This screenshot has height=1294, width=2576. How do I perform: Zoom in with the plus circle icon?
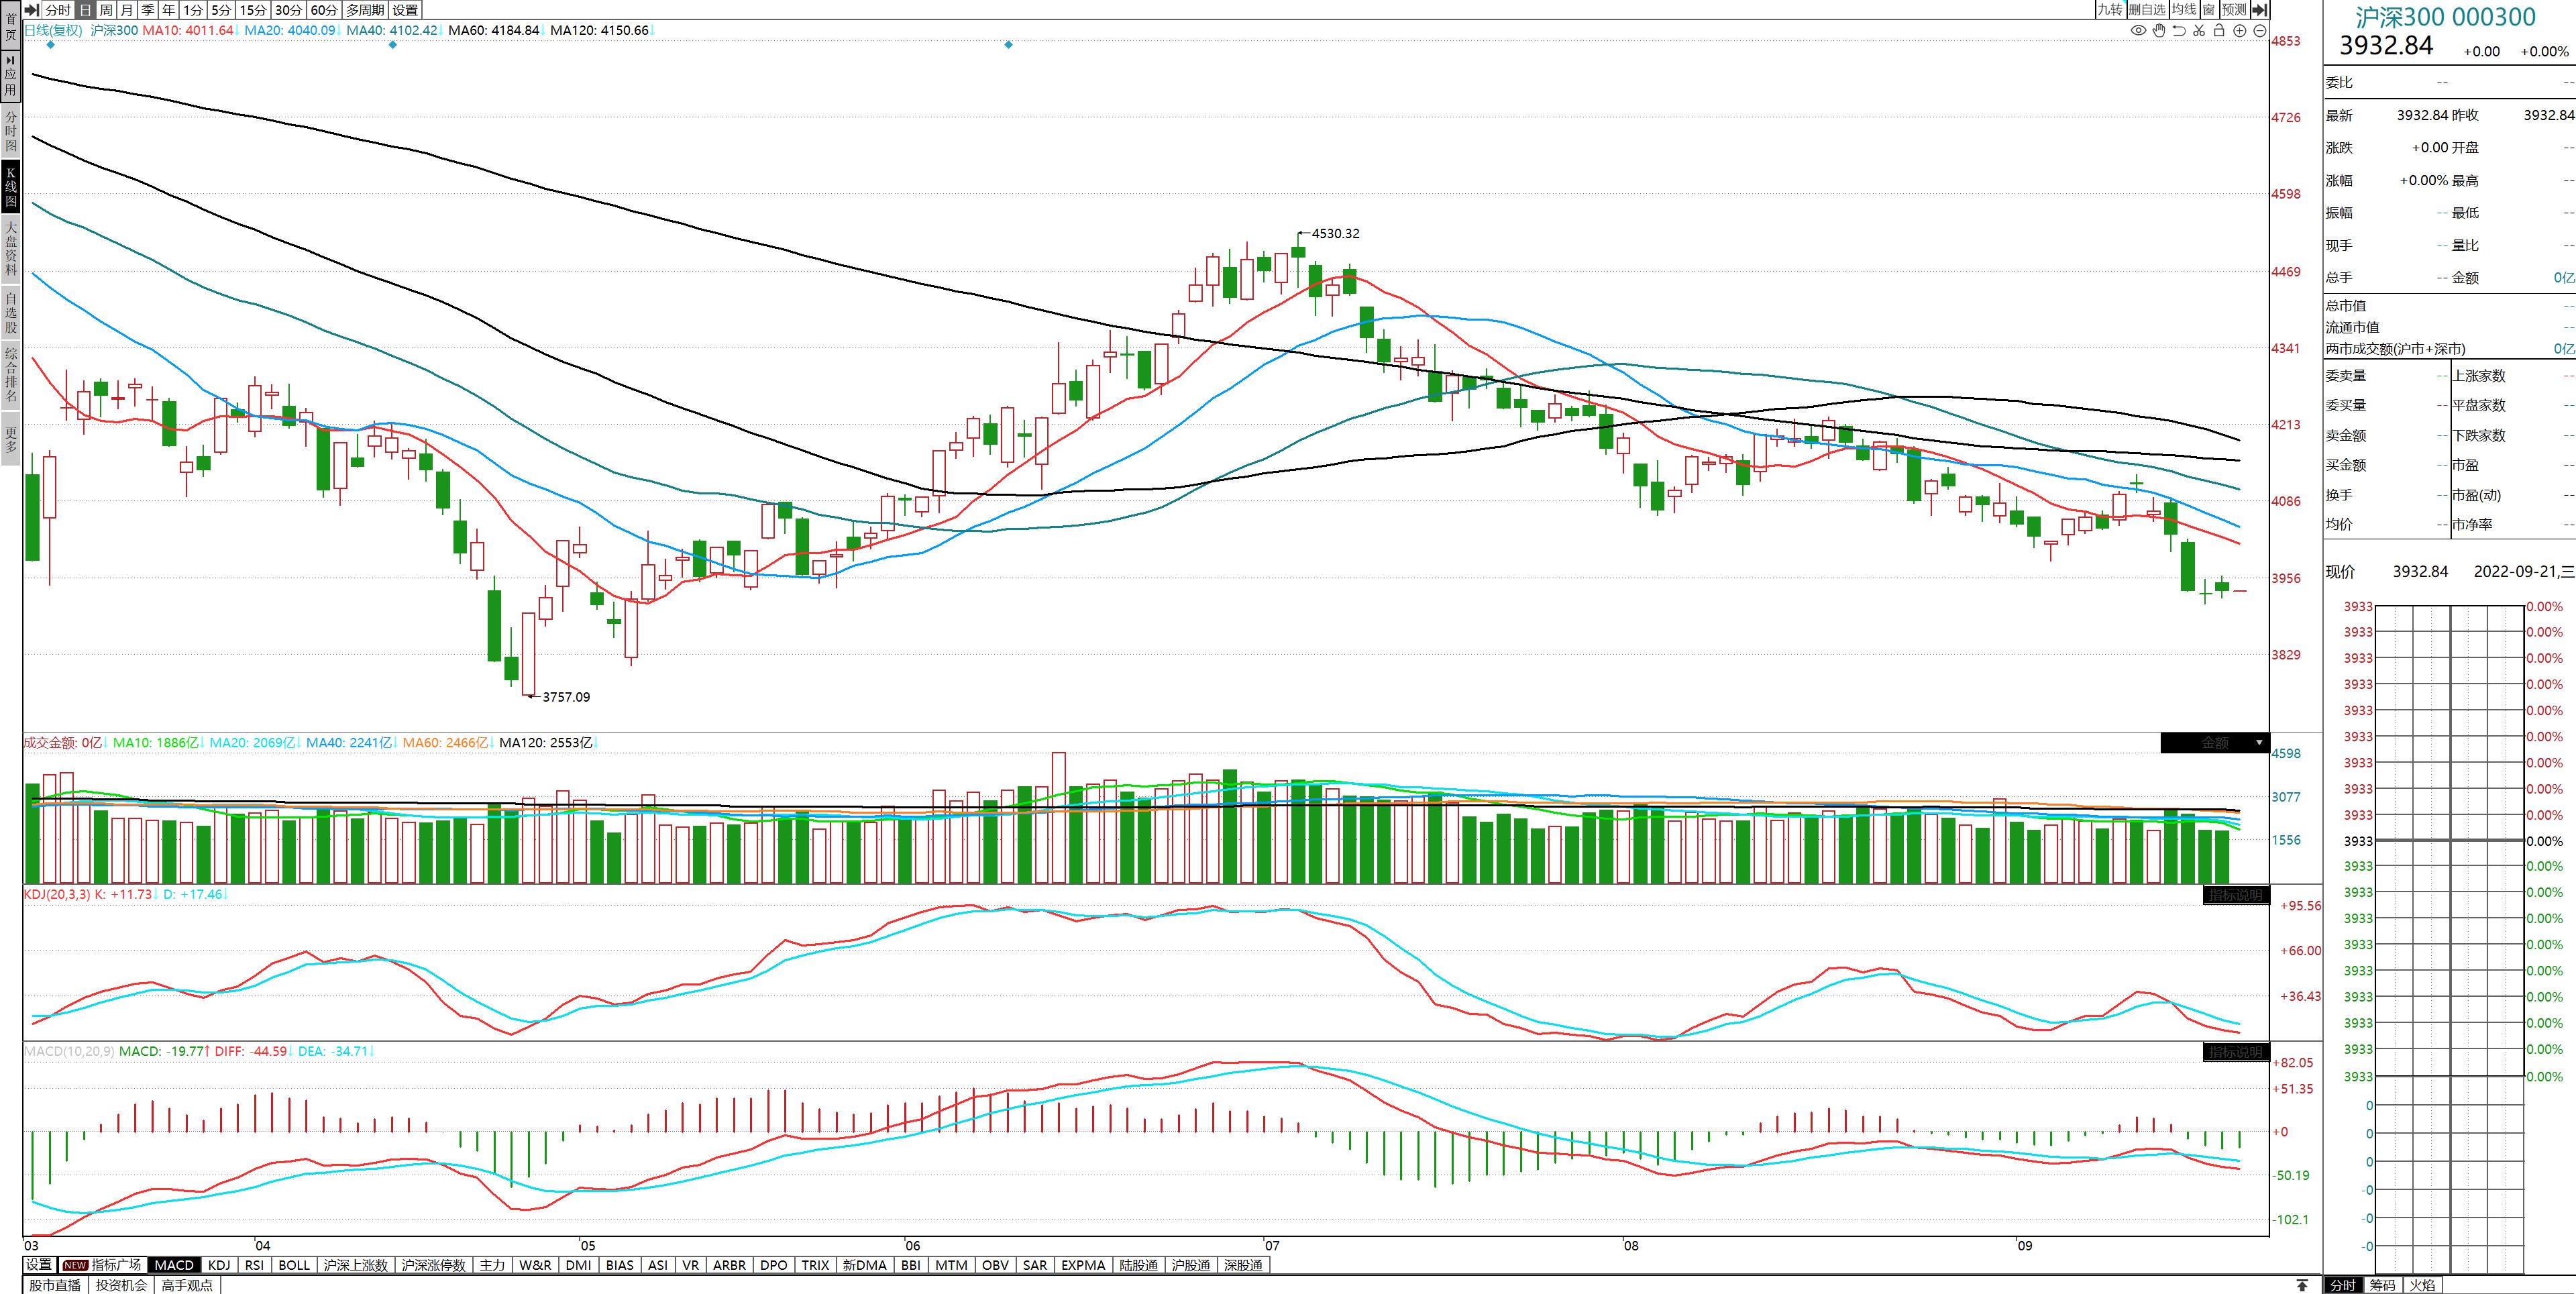click(x=2240, y=31)
